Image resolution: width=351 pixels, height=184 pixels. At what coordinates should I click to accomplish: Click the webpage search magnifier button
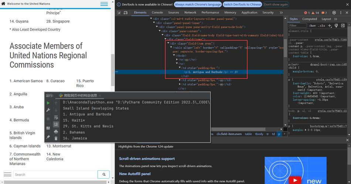point(104,174)
